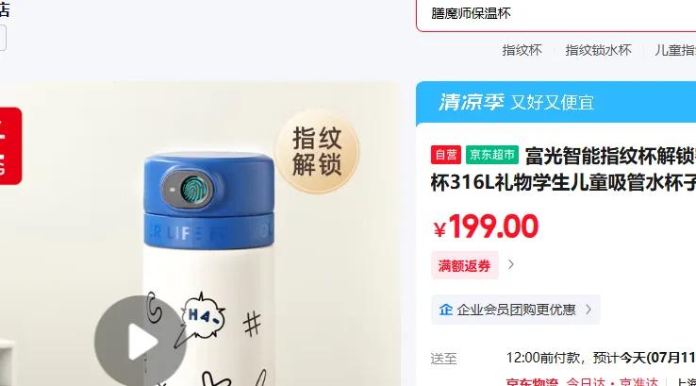This screenshot has height=386, width=696.
Task: Expand 企业会员团购更优惠 chevron
Action: click(x=588, y=310)
